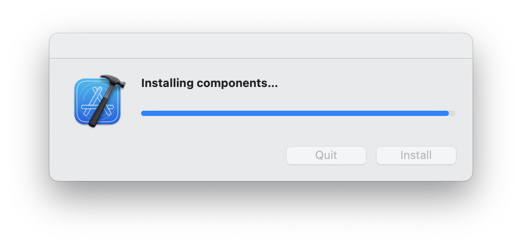Click the title bar separator line

point(261,58)
